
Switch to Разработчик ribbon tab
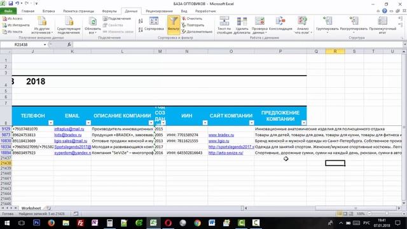coord(205,11)
